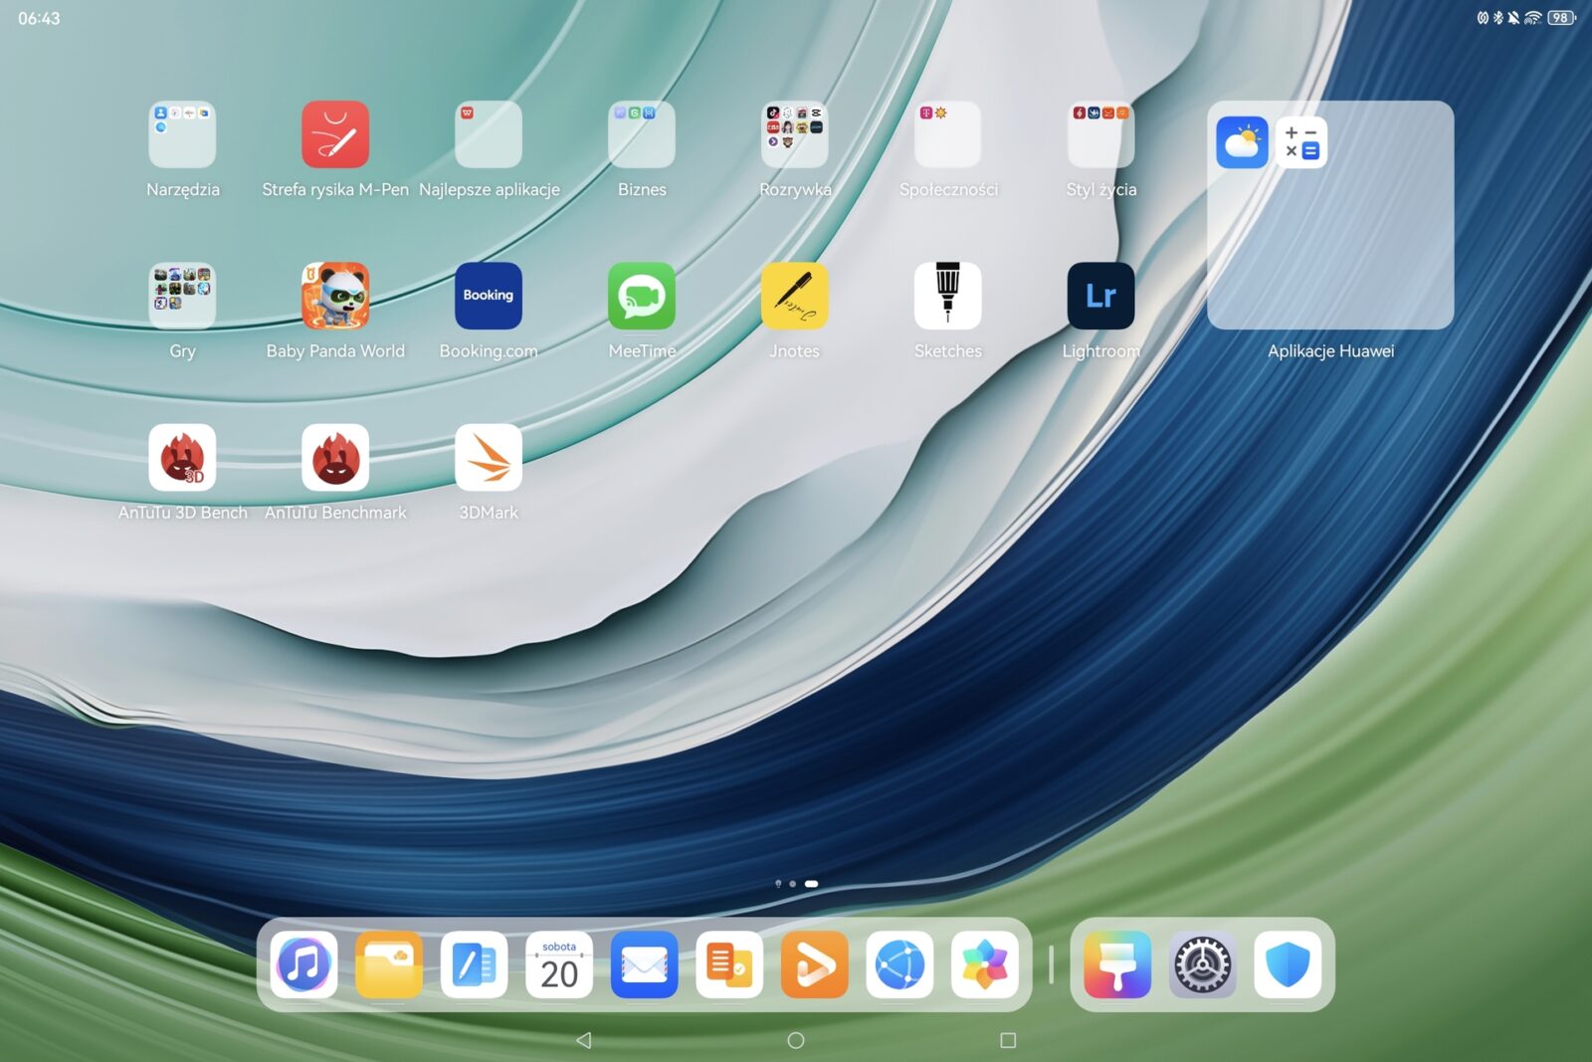Expand the Gry games folder
The height and width of the screenshot is (1062, 1592).
[x=182, y=296]
